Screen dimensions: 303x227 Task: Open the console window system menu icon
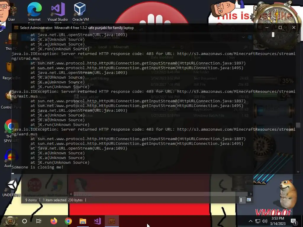[x=16, y=27]
